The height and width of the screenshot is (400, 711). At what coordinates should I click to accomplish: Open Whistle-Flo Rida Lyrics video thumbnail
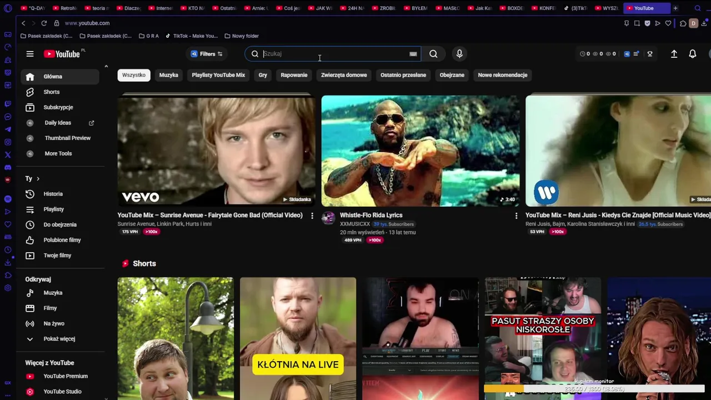pos(420,150)
